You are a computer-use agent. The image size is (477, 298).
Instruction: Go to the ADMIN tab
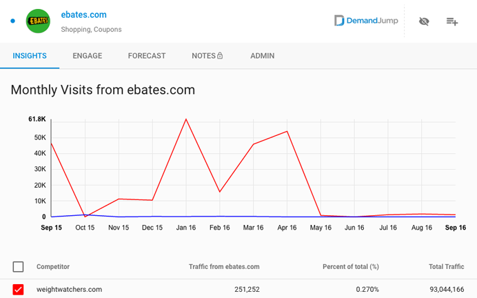pyautogui.click(x=262, y=56)
